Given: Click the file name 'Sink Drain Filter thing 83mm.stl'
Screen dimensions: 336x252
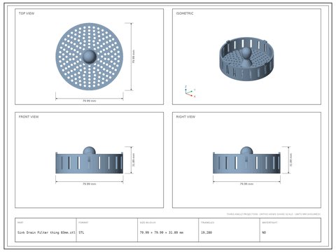Looking at the screenshot, I should (46, 232).
